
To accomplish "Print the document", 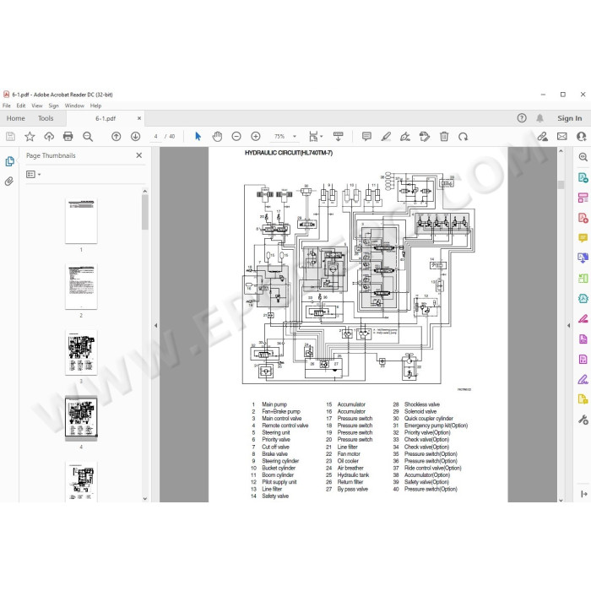I will 68,137.
